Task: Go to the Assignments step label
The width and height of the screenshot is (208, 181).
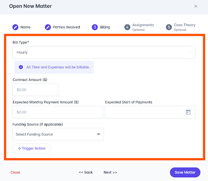Action: [x=143, y=25]
